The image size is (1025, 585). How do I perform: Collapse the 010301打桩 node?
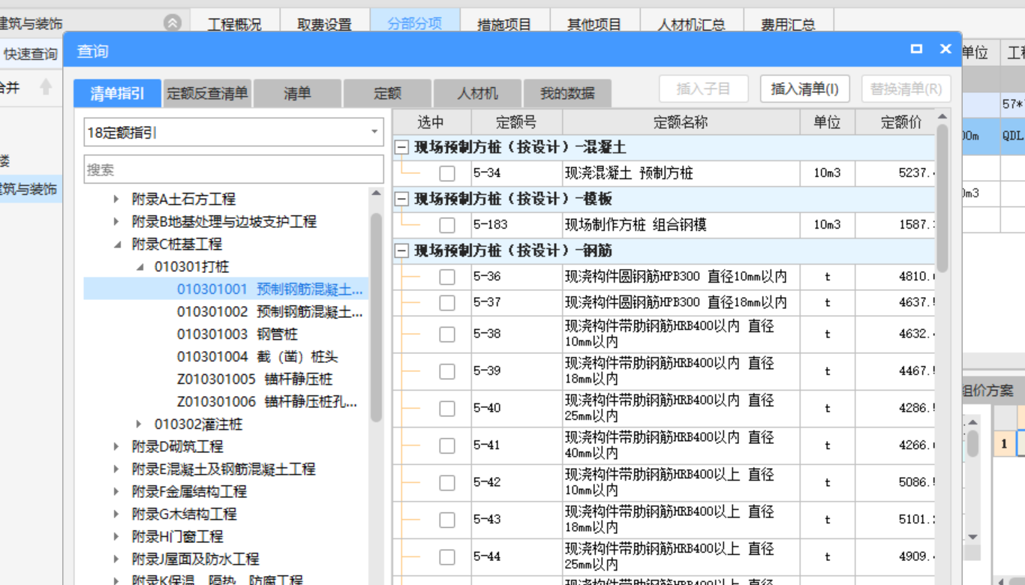point(140,267)
